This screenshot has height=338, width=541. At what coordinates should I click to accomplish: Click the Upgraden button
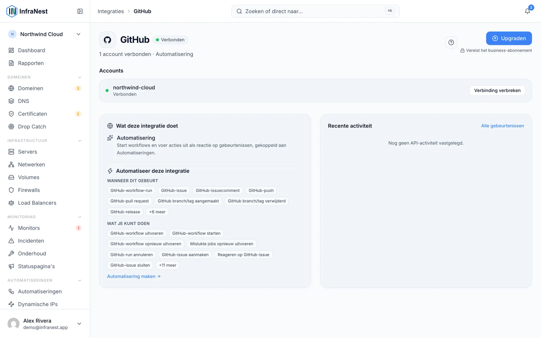(509, 38)
